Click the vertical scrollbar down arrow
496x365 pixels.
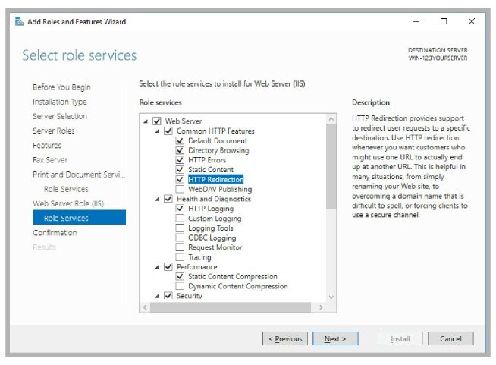click(x=331, y=297)
